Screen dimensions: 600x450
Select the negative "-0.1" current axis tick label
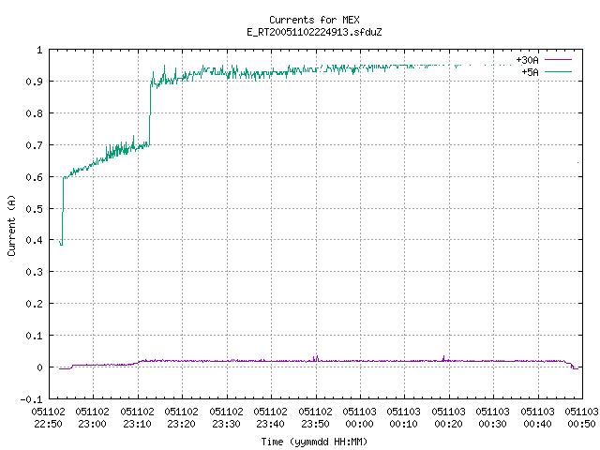(x=31, y=399)
